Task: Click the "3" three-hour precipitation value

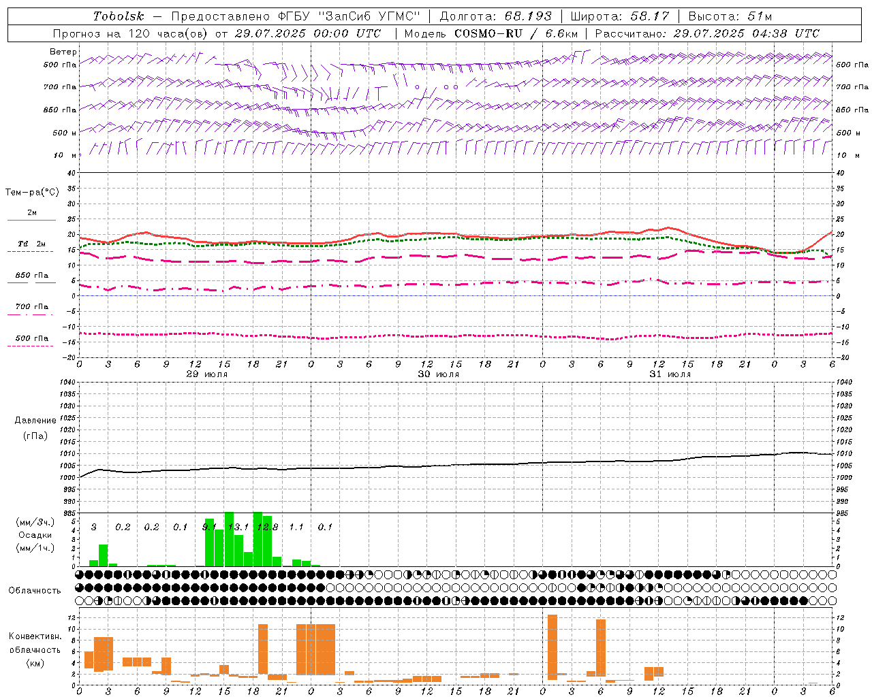Action: (x=94, y=527)
